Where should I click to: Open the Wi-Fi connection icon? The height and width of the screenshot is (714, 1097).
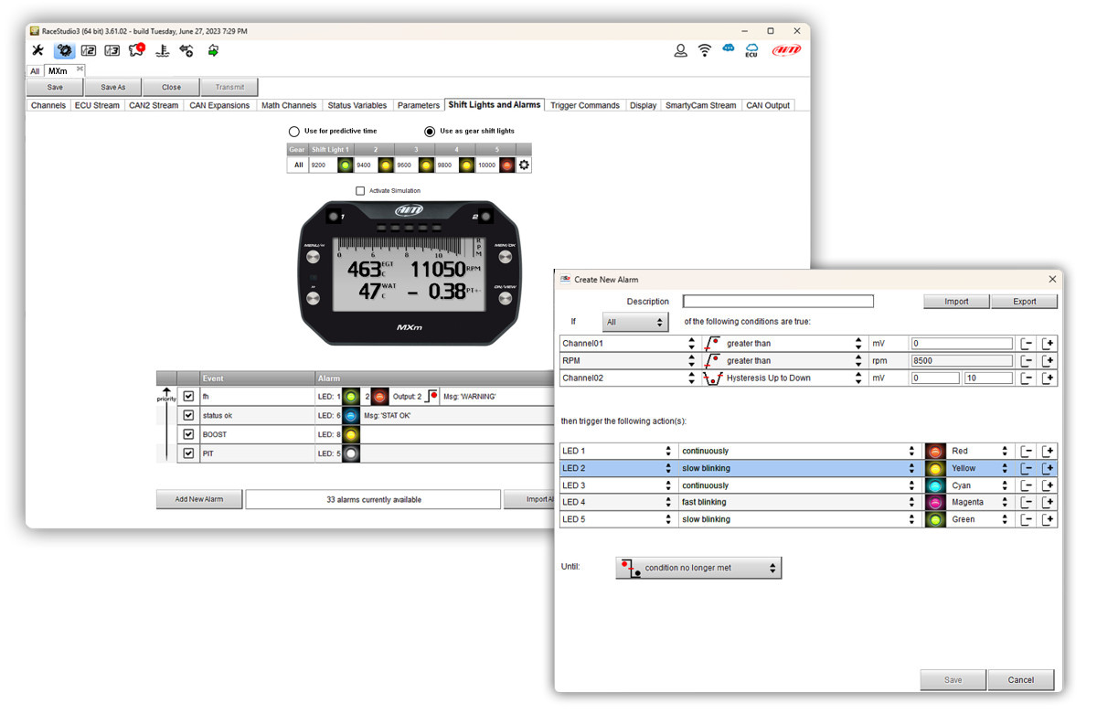point(704,51)
